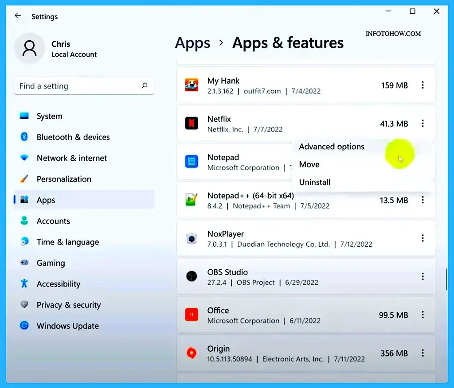The image size is (454, 388).
Task: Open Time & language settings
Action: point(84,242)
